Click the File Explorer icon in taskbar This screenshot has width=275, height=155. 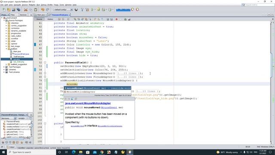click(x=81, y=152)
